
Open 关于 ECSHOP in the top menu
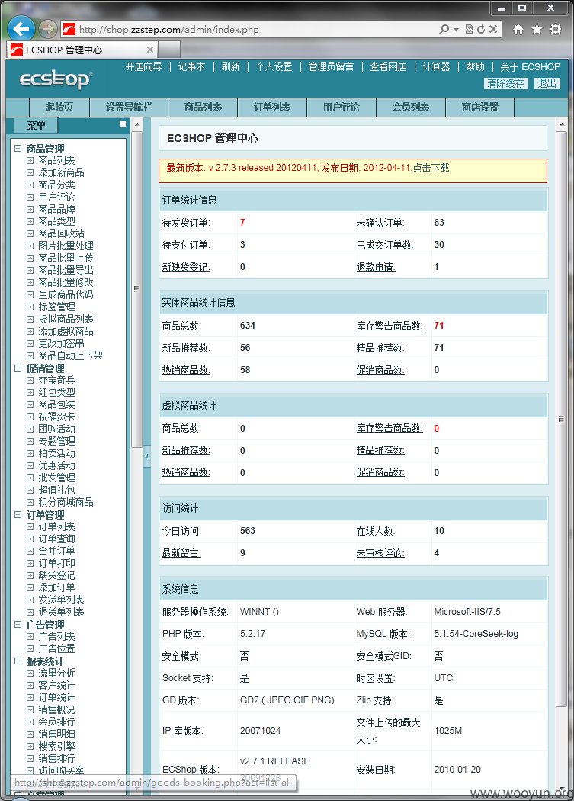pos(530,67)
